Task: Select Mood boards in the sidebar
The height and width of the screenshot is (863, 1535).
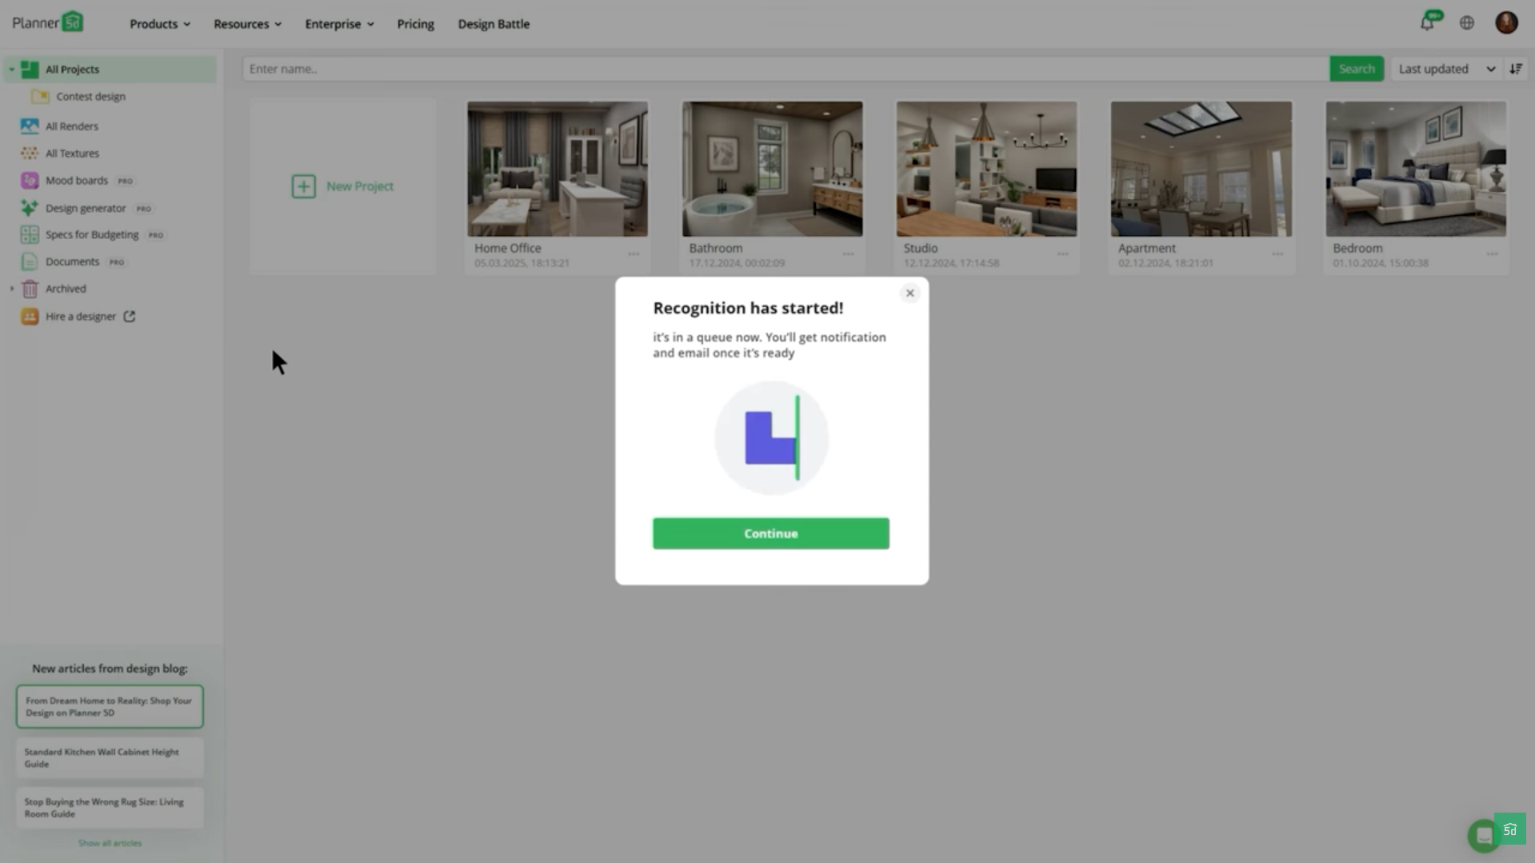Action: (x=77, y=181)
